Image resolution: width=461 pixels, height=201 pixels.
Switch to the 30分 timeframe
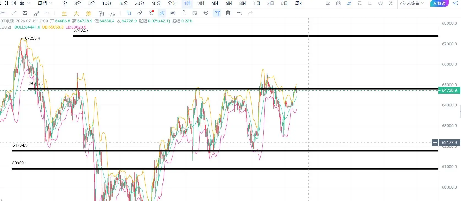140,3
